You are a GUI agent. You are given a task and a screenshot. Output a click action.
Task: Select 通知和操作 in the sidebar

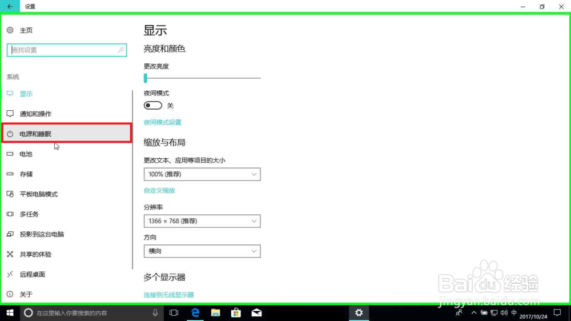coord(35,114)
